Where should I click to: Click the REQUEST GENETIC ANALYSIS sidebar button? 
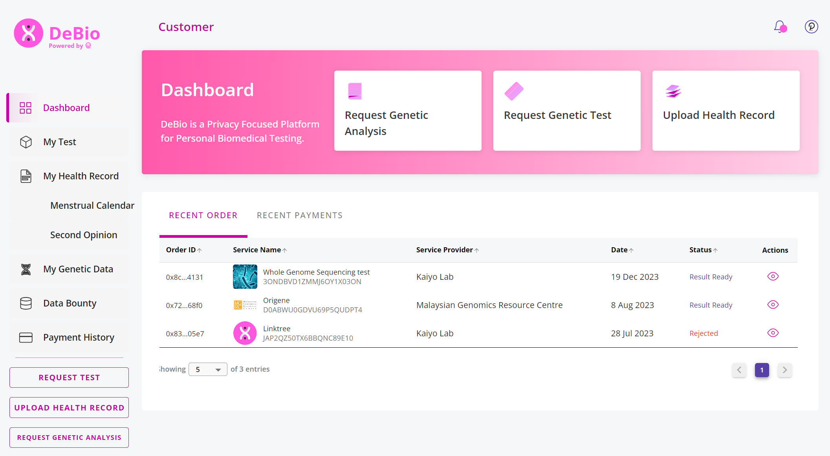[69, 438]
